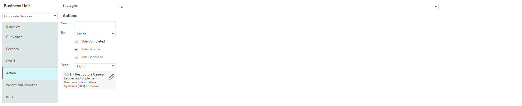The width and height of the screenshot is (522, 106).
Task: Expand the Strategies All dropdown
Action: click(x=278, y=7)
